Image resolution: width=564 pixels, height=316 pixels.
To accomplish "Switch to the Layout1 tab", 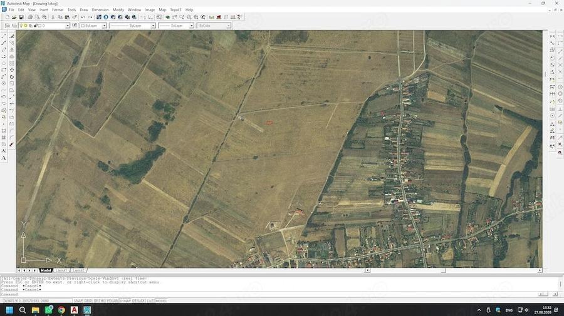I will point(61,270).
